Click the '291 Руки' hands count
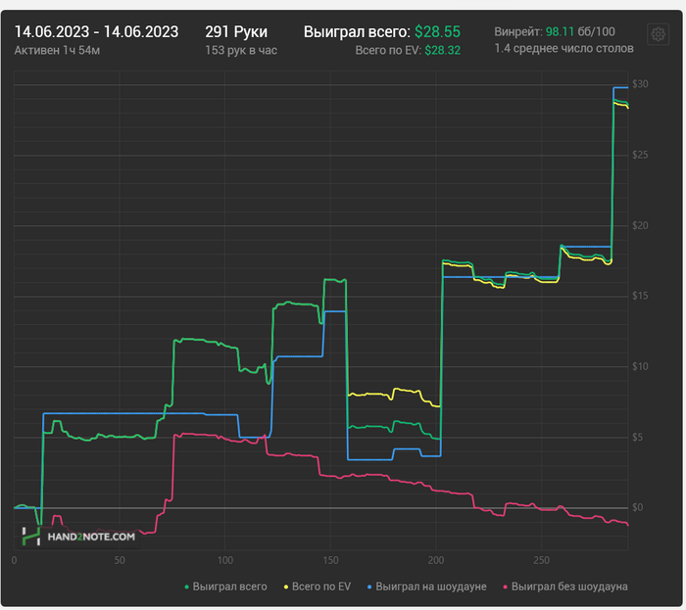 [236, 32]
